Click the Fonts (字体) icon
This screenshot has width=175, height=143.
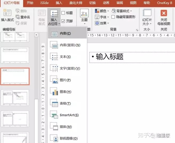97,17
